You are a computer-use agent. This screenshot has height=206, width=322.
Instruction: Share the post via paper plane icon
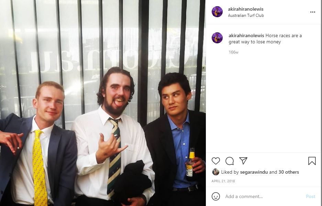[243, 161]
